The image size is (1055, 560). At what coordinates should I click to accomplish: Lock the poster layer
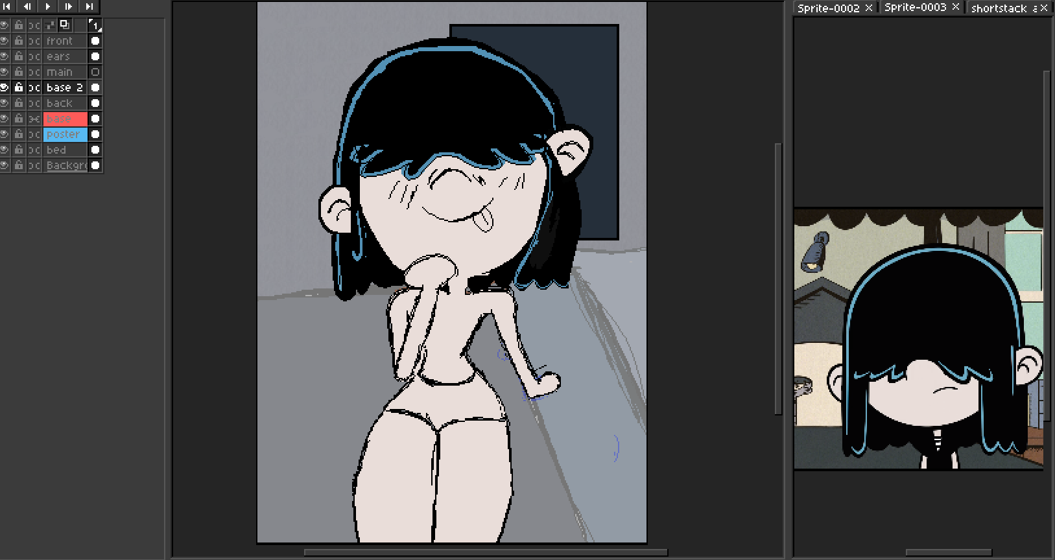[19, 134]
